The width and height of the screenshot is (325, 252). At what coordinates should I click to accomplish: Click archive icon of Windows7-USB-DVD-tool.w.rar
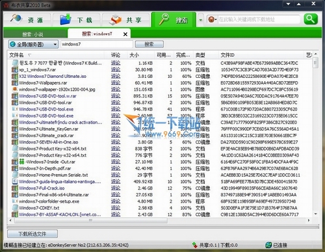pos(15,96)
